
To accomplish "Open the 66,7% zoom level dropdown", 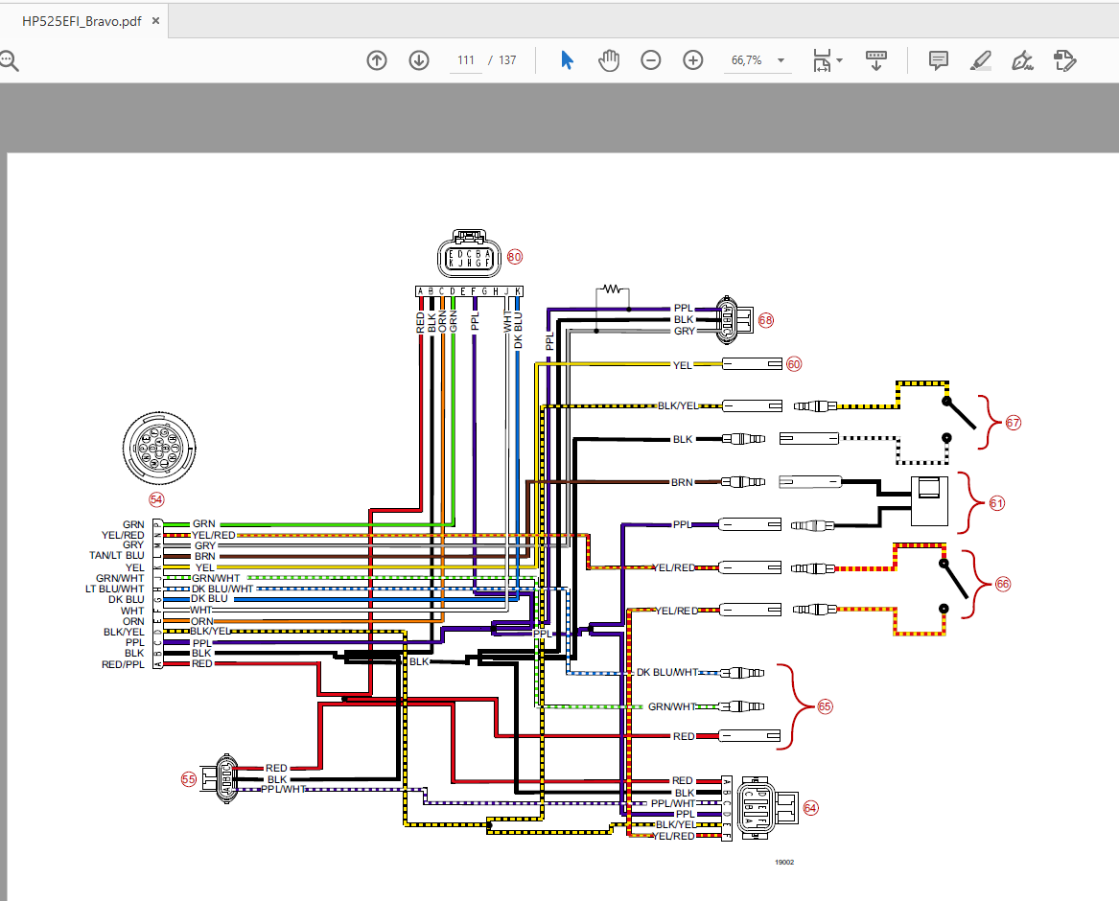I will pos(781,60).
